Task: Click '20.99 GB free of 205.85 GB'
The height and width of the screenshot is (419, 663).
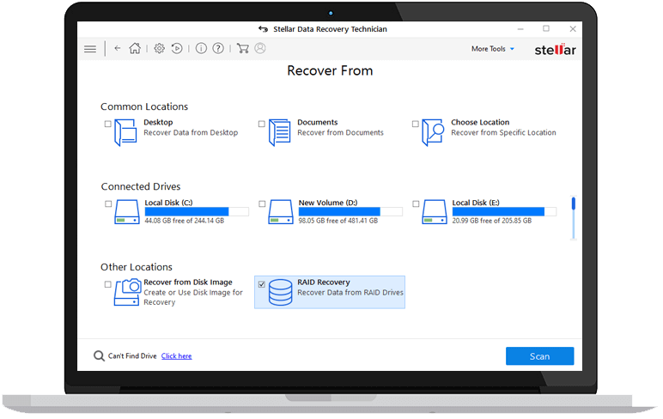Action: (492, 221)
